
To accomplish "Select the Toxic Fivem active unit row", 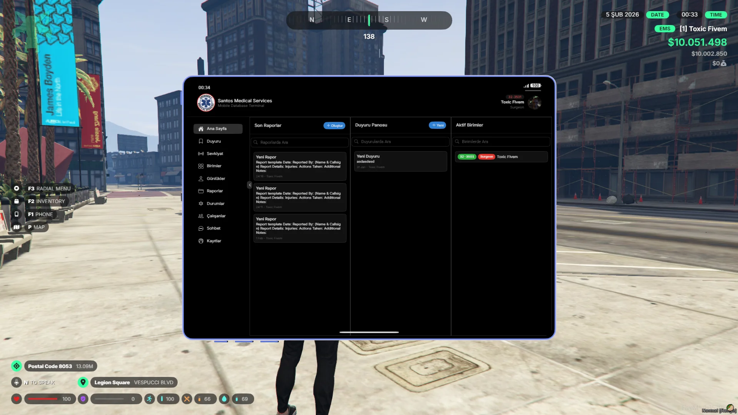I will pos(501,157).
